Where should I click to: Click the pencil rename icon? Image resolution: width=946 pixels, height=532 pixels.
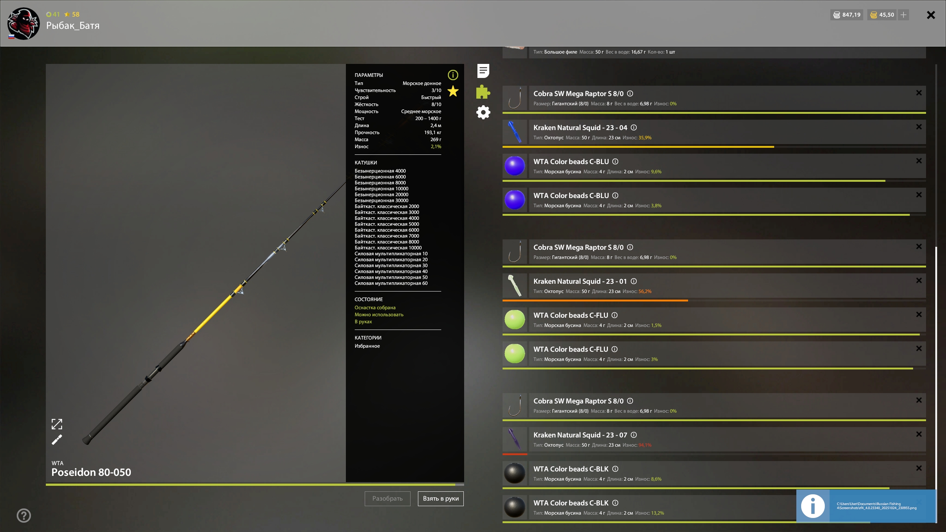(57, 440)
